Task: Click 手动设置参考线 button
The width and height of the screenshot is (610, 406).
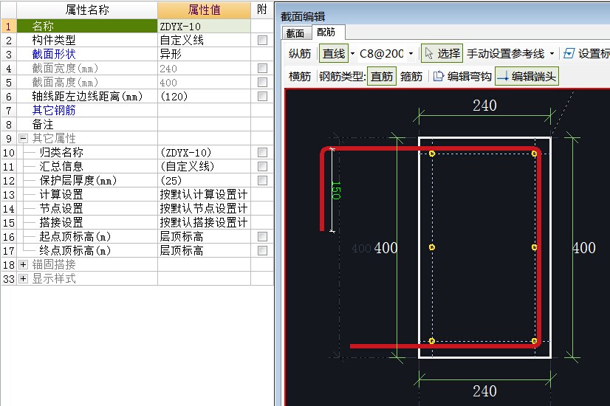Action: [x=505, y=53]
